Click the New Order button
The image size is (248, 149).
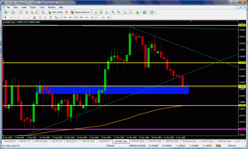(56, 12)
